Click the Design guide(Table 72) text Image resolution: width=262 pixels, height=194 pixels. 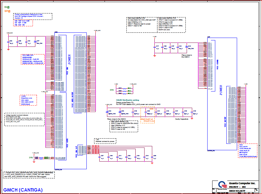coord(124,103)
